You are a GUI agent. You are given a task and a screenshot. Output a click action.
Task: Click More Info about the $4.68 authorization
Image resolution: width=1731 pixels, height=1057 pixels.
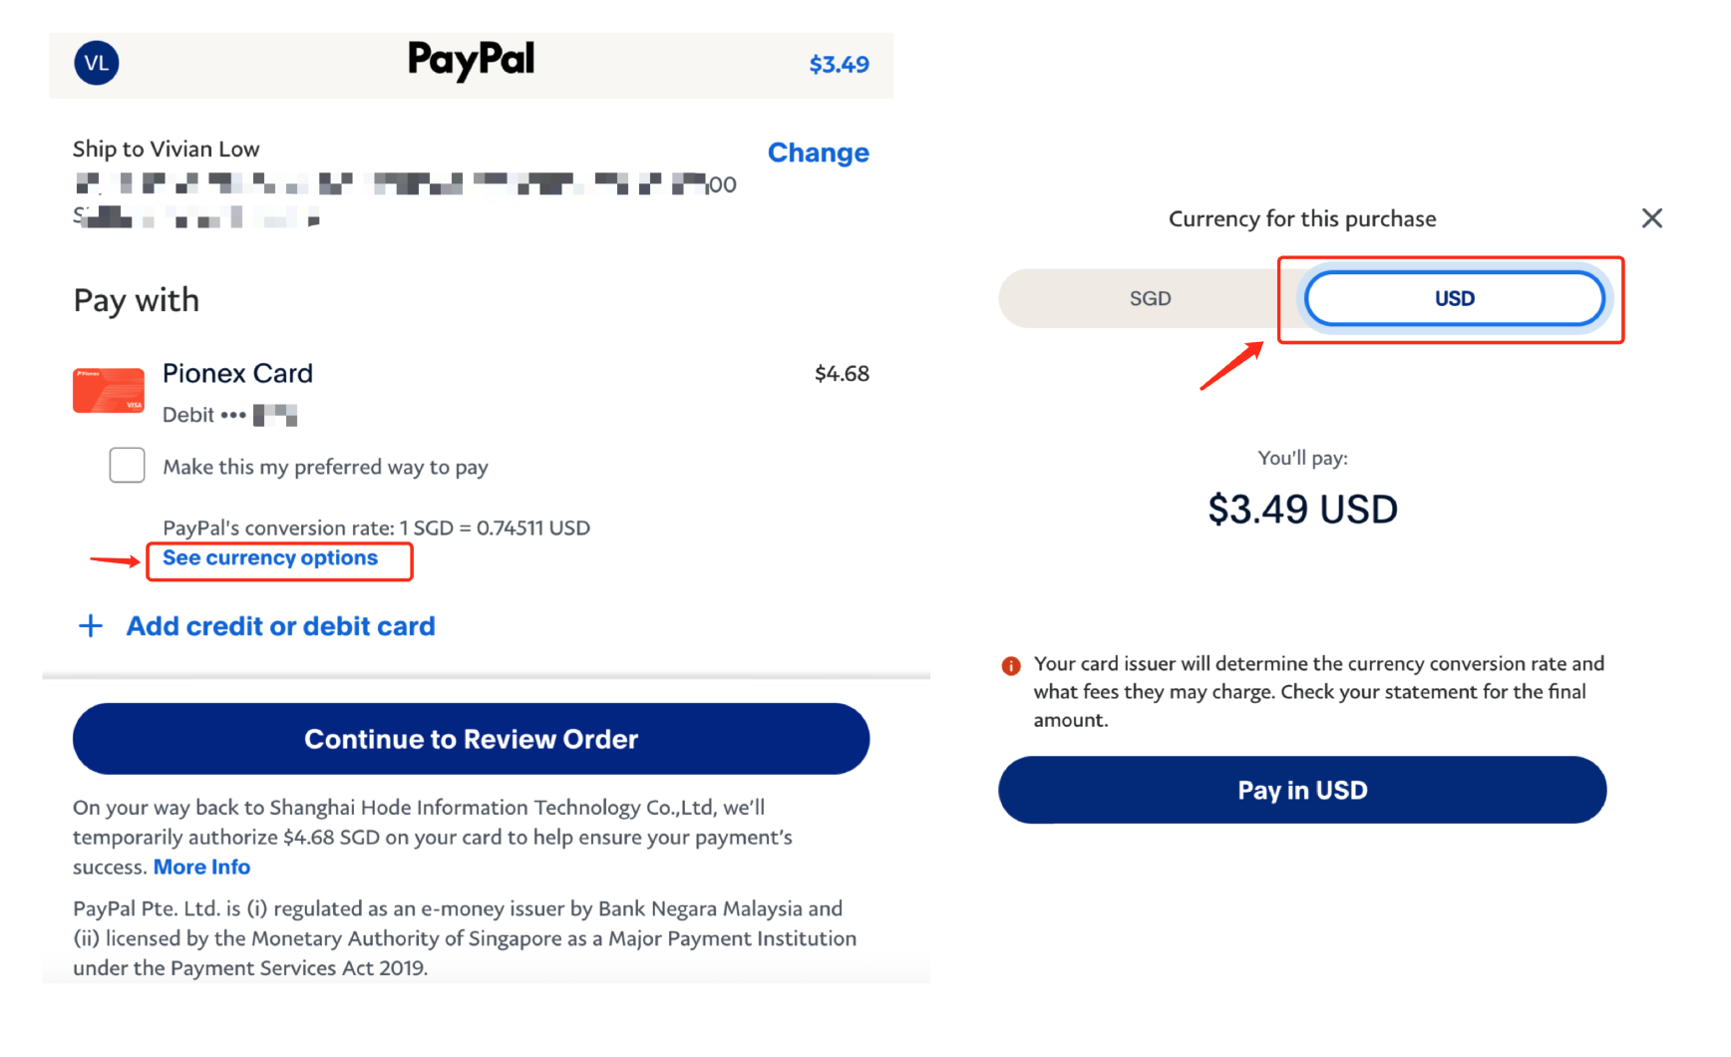coord(201,867)
